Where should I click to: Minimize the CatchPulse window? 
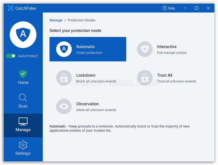(185, 8)
